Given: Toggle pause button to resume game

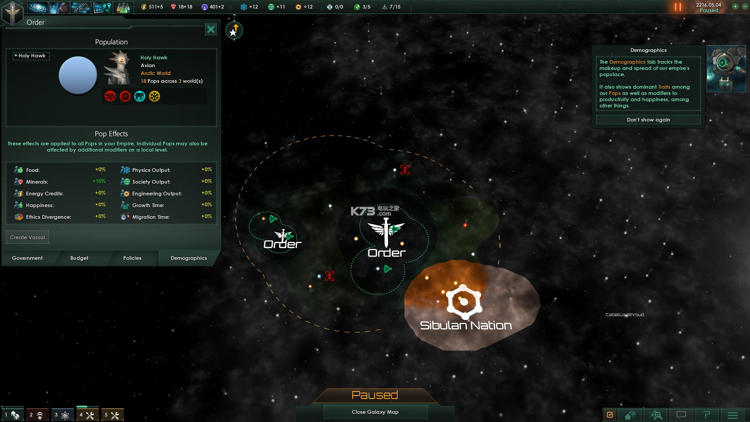Looking at the screenshot, I should 678,7.
